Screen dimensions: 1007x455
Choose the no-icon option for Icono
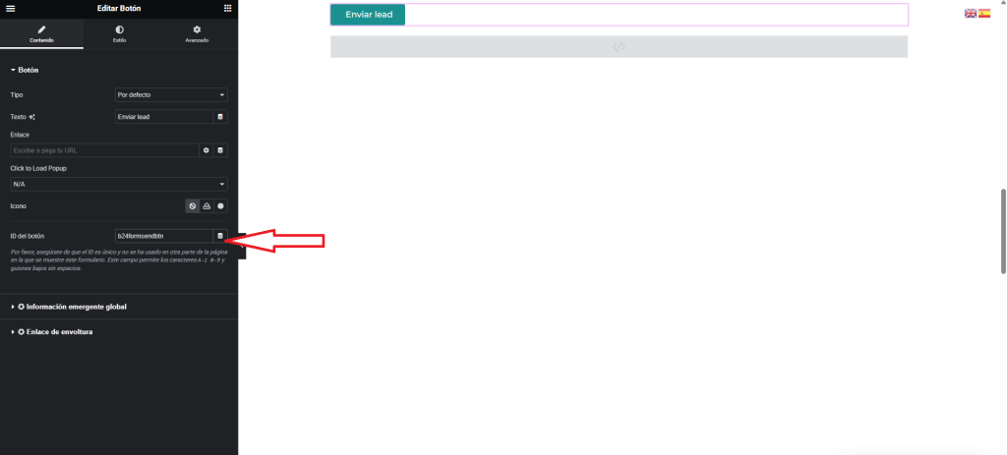point(193,206)
